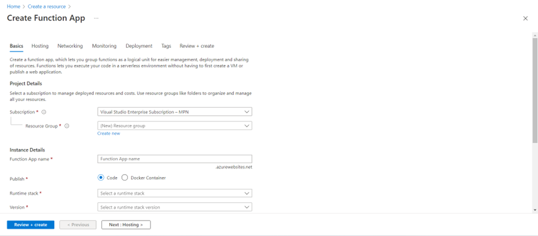538x236 pixels.
Task: Click the Instance Details heading
Action: (27, 150)
